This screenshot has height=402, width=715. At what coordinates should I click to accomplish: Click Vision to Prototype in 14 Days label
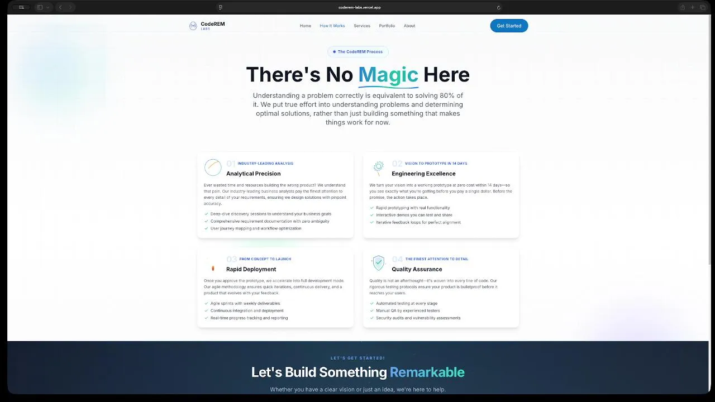click(x=436, y=164)
